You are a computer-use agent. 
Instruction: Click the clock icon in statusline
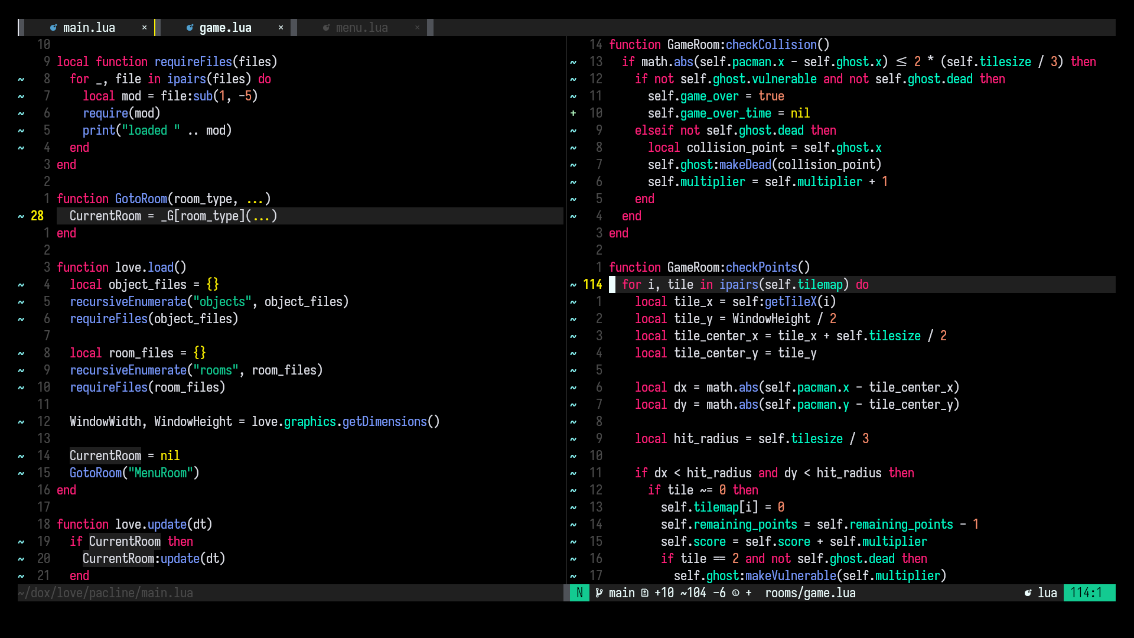[x=736, y=593]
